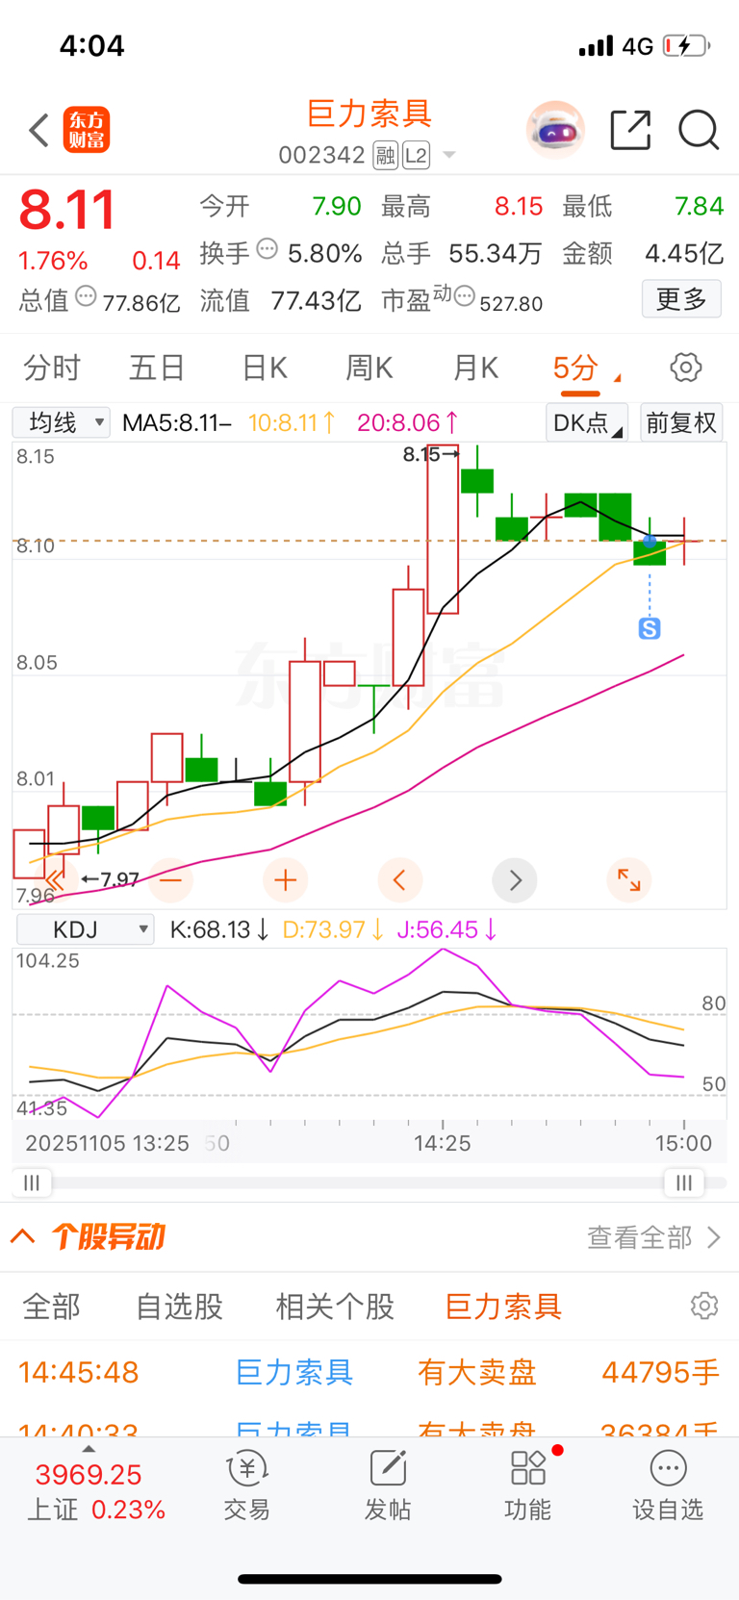This screenshot has width=739, height=1600.
Task: Tap the L2 level badge
Action: [x=416, y=156]
